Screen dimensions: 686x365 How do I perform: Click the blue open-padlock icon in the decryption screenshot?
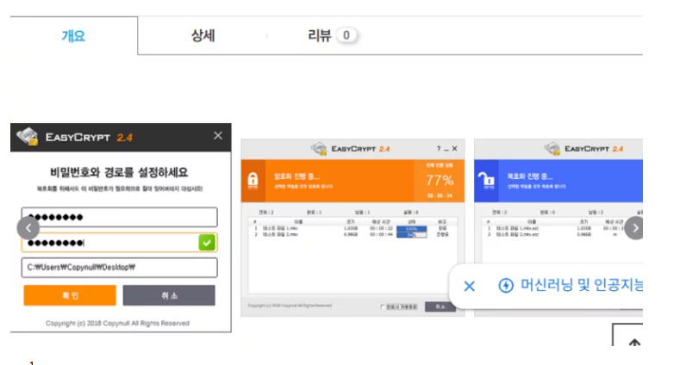(x=486, y=180)
